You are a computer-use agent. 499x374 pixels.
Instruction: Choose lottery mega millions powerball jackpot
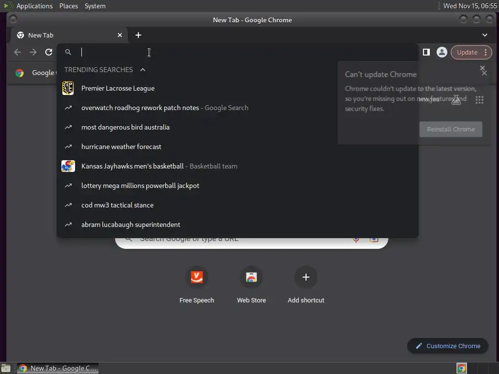(237, 186)
